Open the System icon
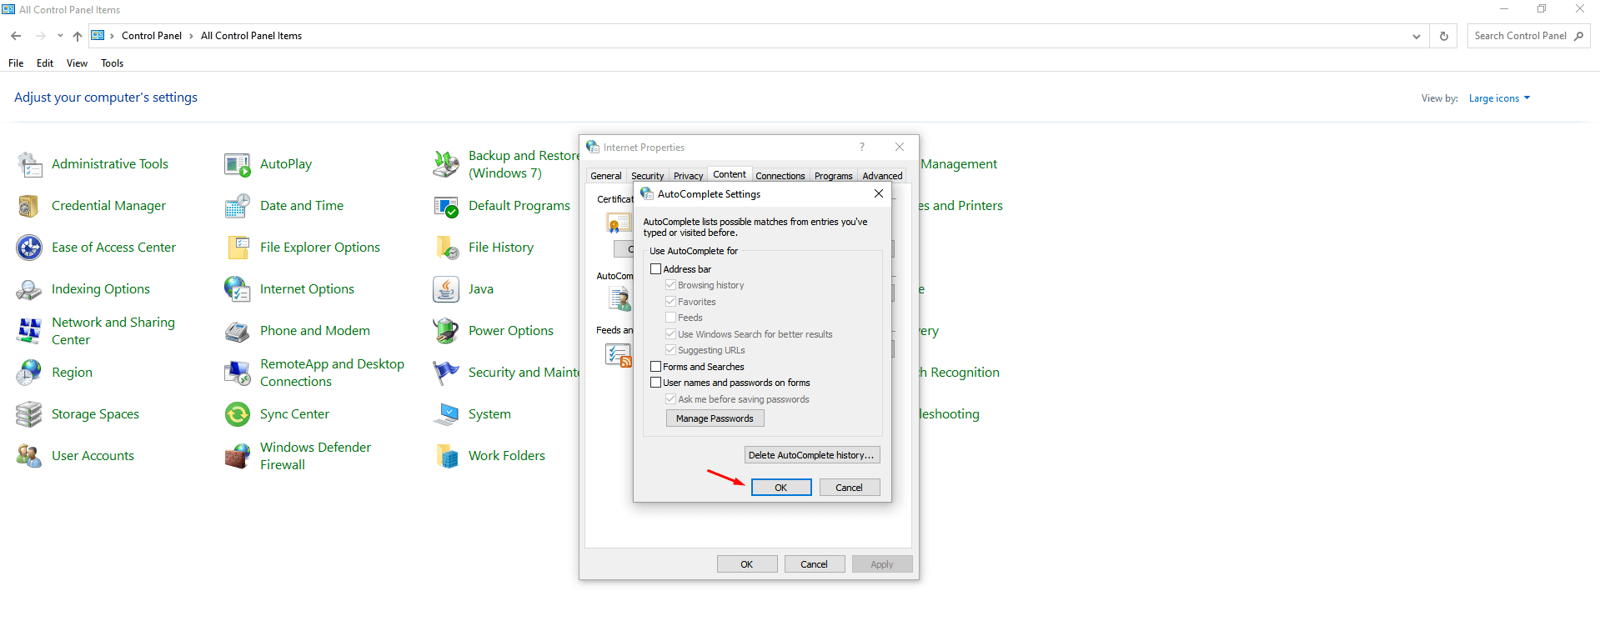 click(446, 414)
